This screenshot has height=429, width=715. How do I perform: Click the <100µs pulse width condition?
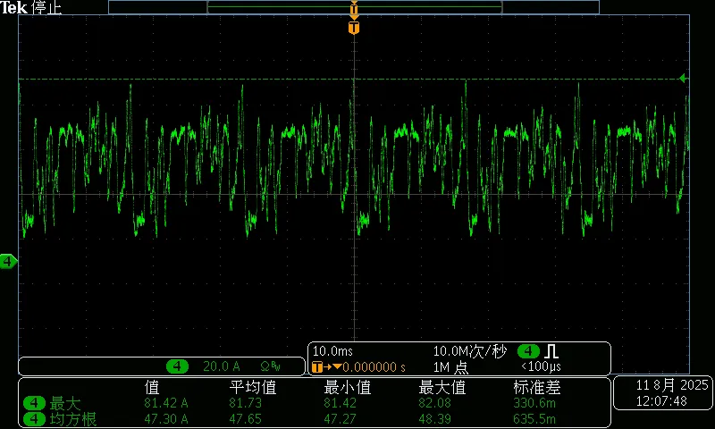click(x=541, y=366)
